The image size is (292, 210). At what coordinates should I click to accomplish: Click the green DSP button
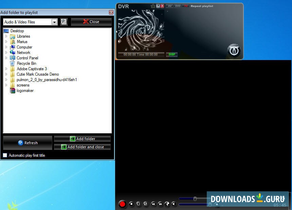coord(172,54)
